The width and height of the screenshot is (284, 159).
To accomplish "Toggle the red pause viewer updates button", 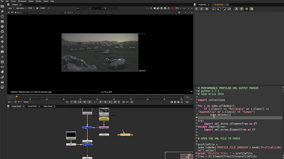I will click(x=172, y=8).
